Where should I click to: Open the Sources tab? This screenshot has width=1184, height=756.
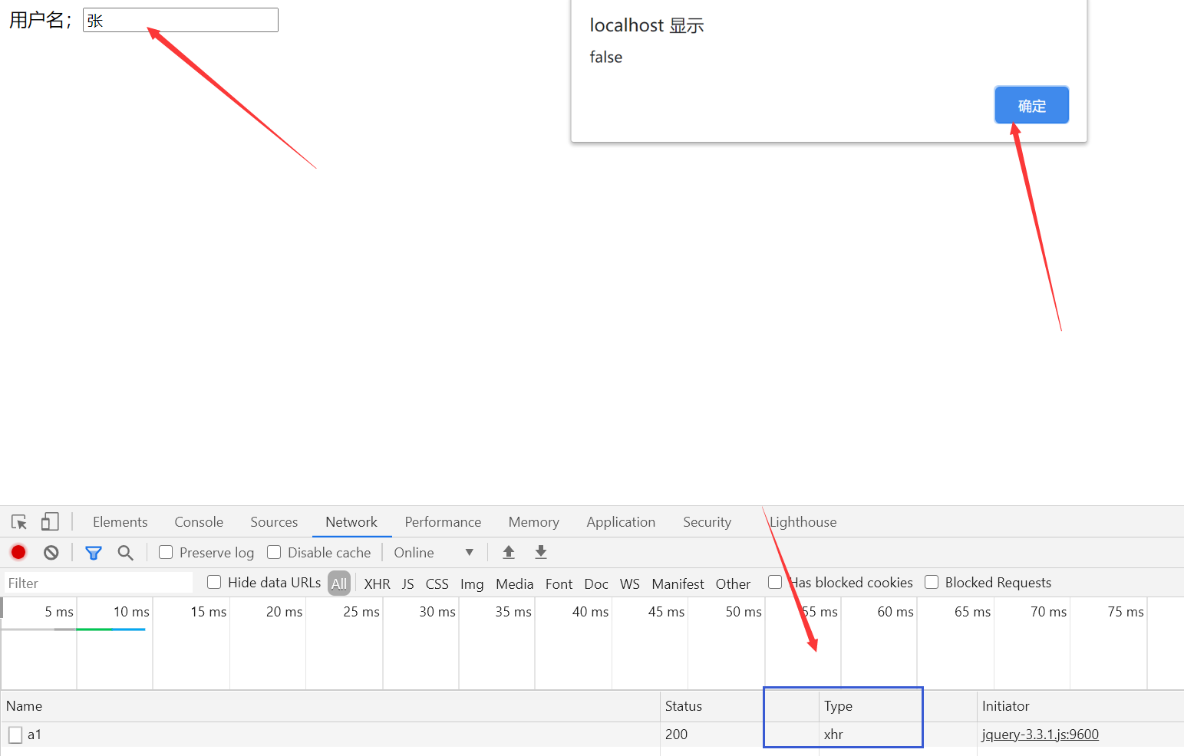click(274, 522)
